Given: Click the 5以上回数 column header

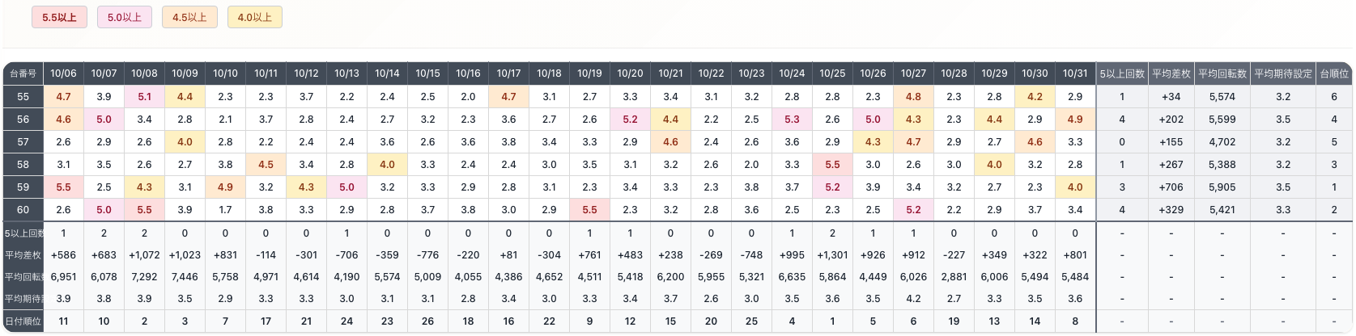Looking at the screenshot, I should point(1121,73).
